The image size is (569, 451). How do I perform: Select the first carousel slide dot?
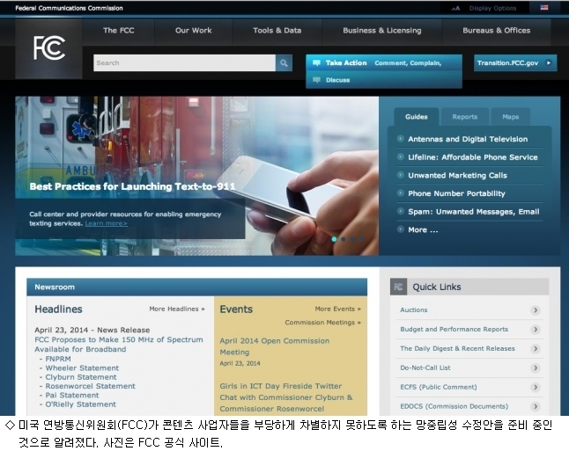(x=334, y=239)
